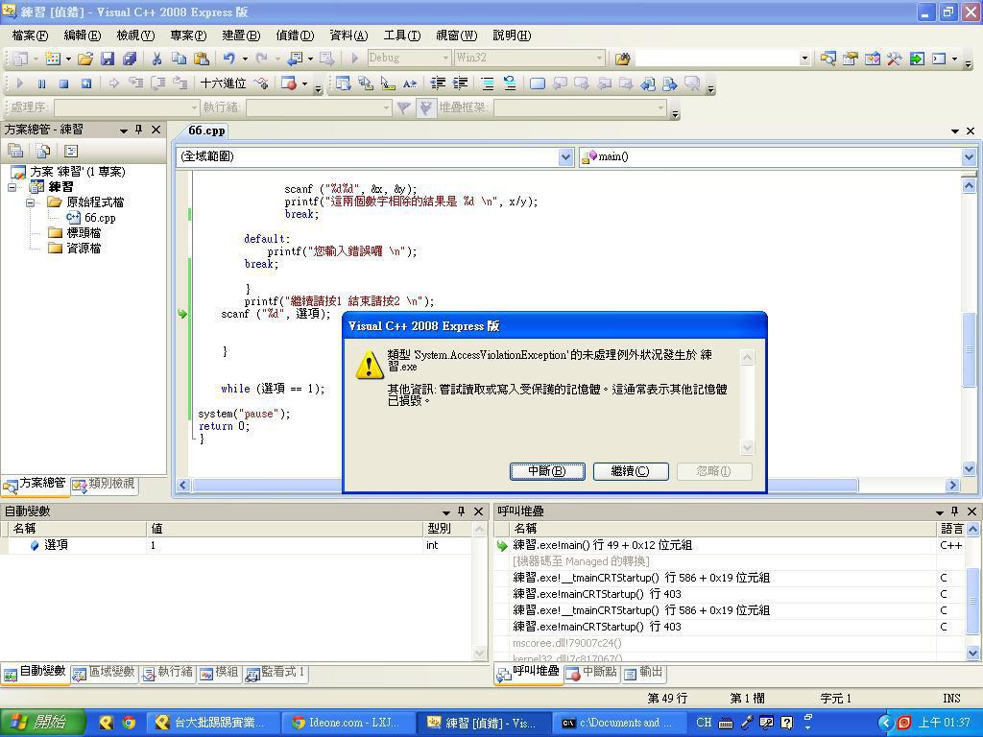Open the 開始 Start button

pos(41,723)
